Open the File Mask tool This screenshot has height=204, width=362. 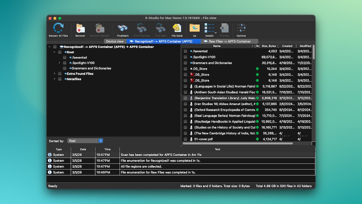click(x=177, y=28)
